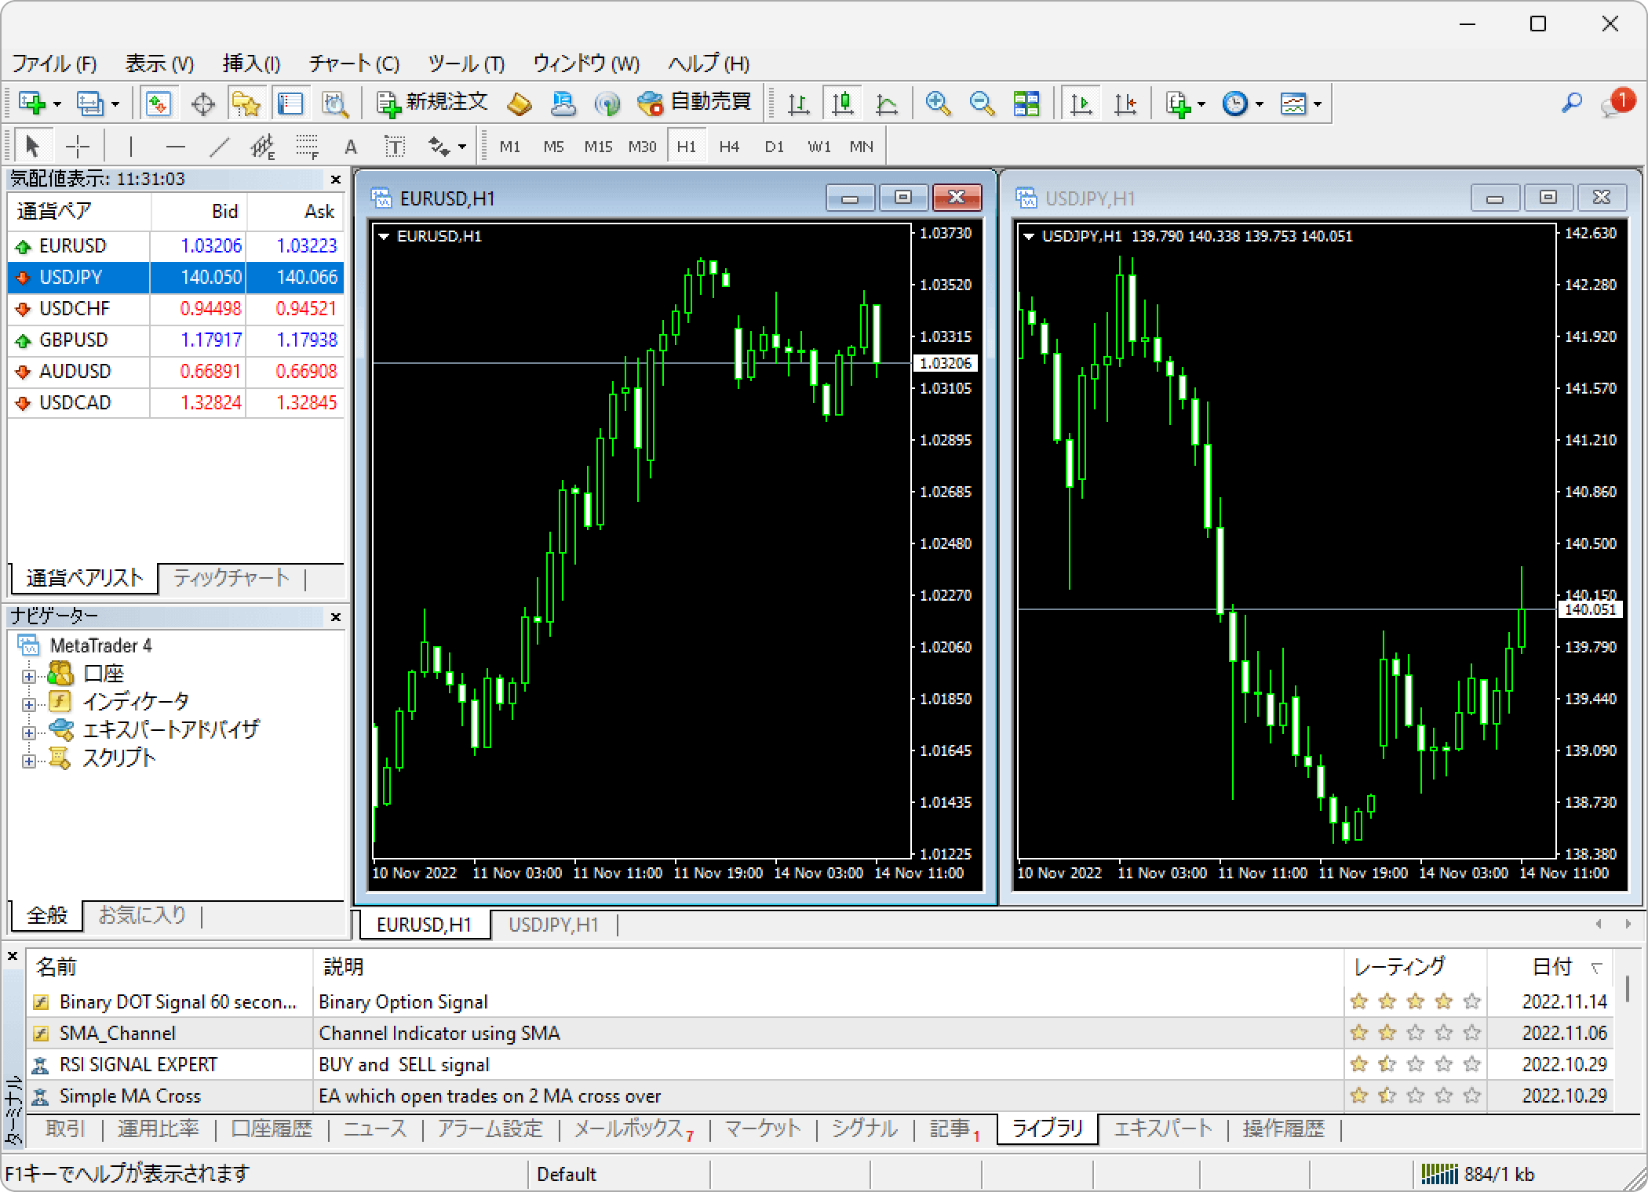Select the GBPUSD row in Market Watch
Image resolution: width=1648 pixels, height=1192 pixels.
pyautogui.click(x=176, y=340)
